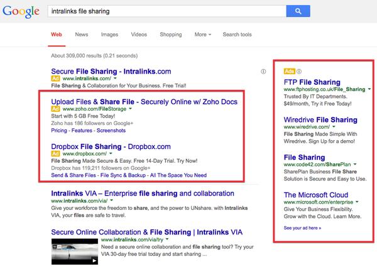377x269 pixels.
Task: Open Dropbox File Sharing - Dropbox.com ad
Action: point(111,146)
